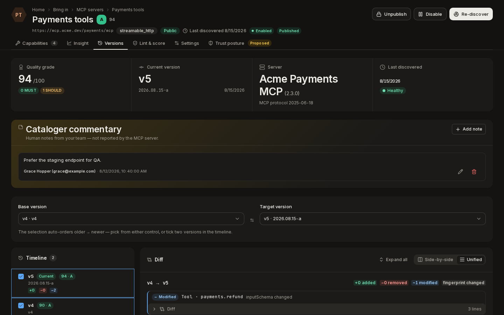Open the Settings tab
This screenshot has height=315, width=504.
point(187,43)
